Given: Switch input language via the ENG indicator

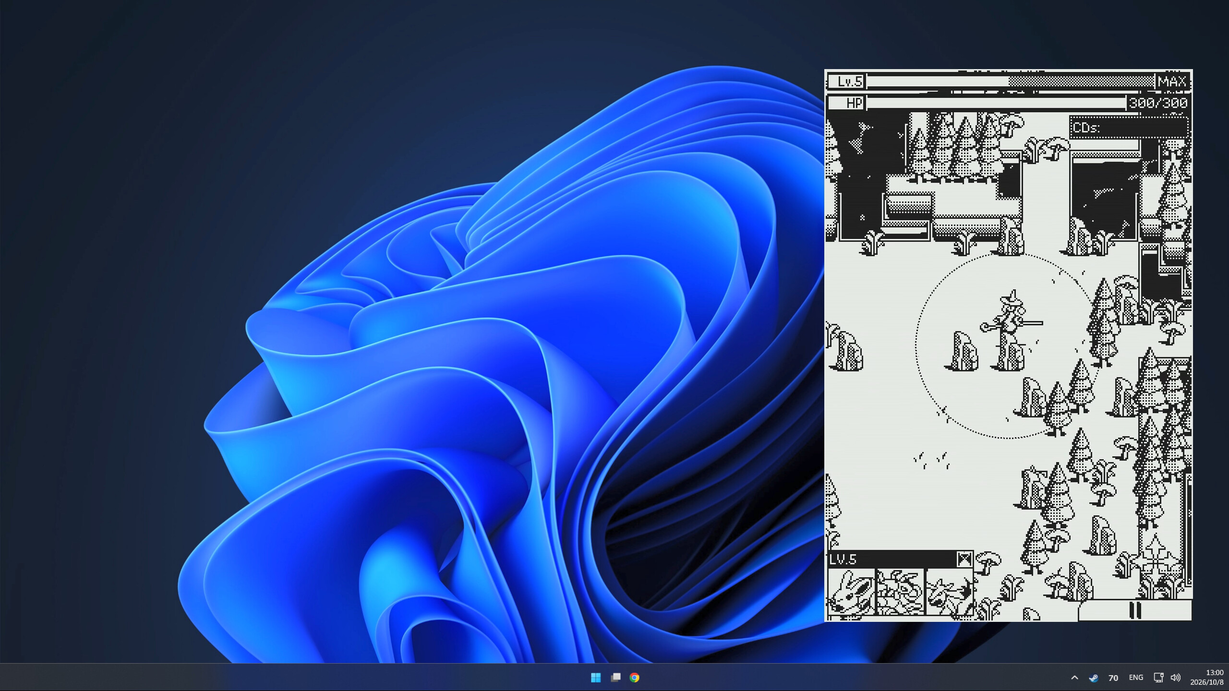Looking at the screenshot, I should pos(1136,678).
